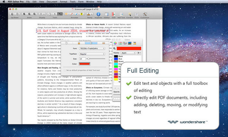Expand the Stamp dropdown arrow

[x=92, y=14]
